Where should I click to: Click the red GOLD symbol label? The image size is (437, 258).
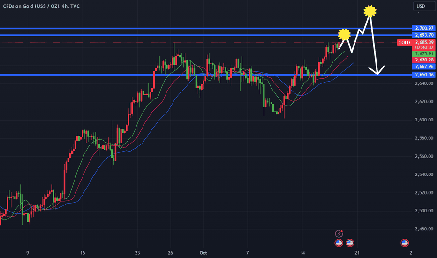tap(404, 42)
